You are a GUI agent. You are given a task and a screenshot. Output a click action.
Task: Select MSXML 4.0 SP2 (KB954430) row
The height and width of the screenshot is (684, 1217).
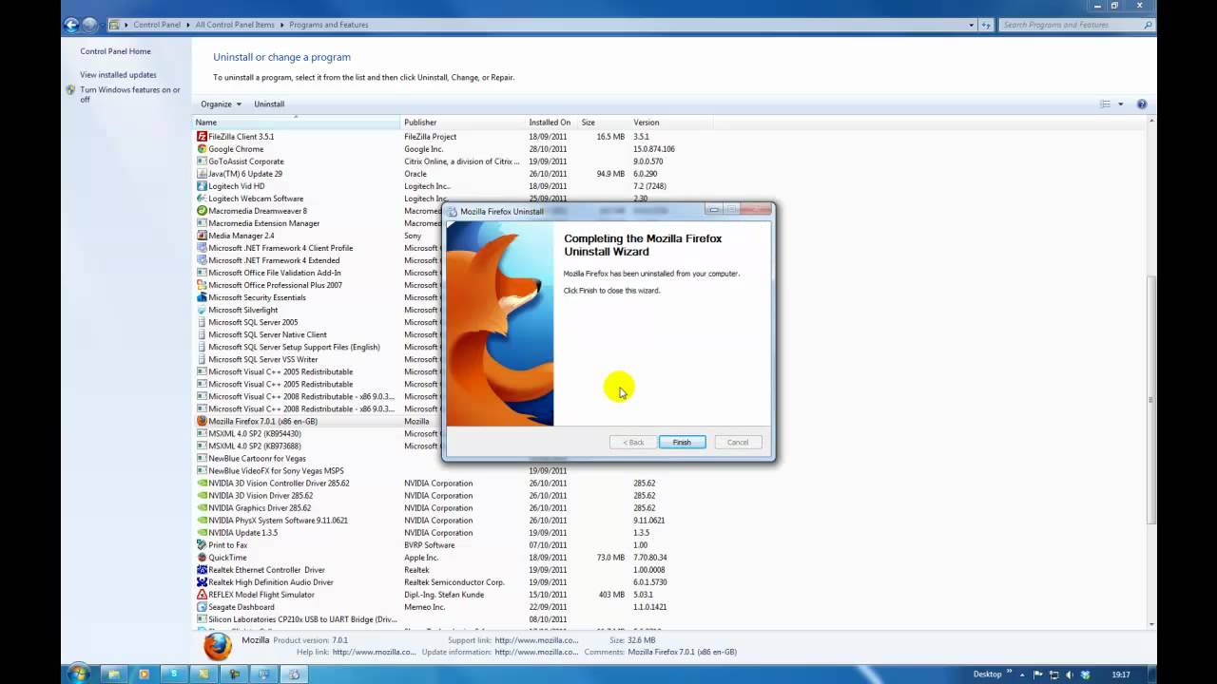[x=254, y=434]
